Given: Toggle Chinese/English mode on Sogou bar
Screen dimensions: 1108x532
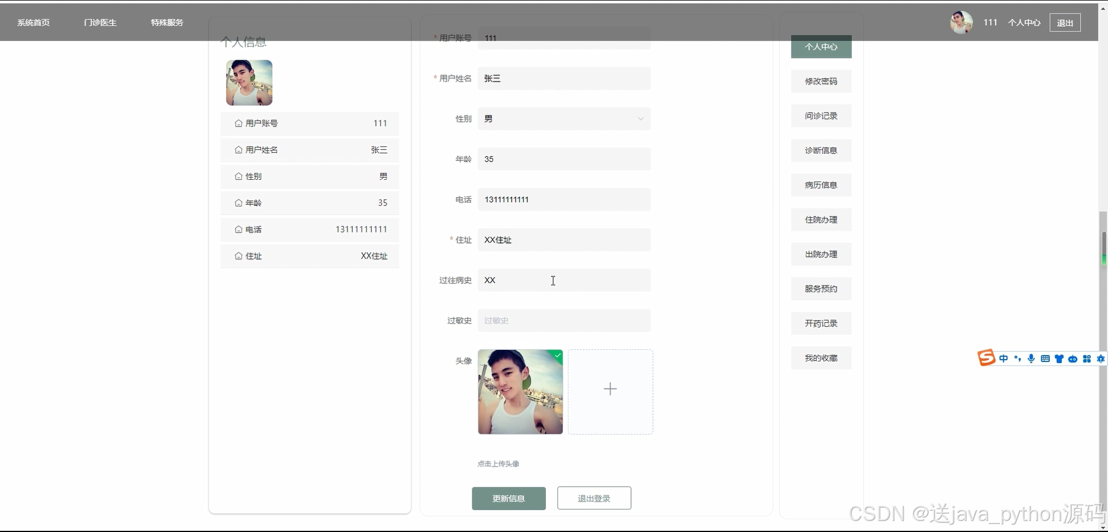Looking at the screenshot, I should pyautogui.click(x=1003, y=359).
